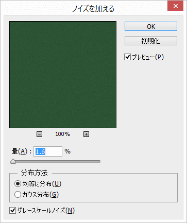Click the 分布方法 group heading
The height and width of the screenshot is (223, 187).
35,173
